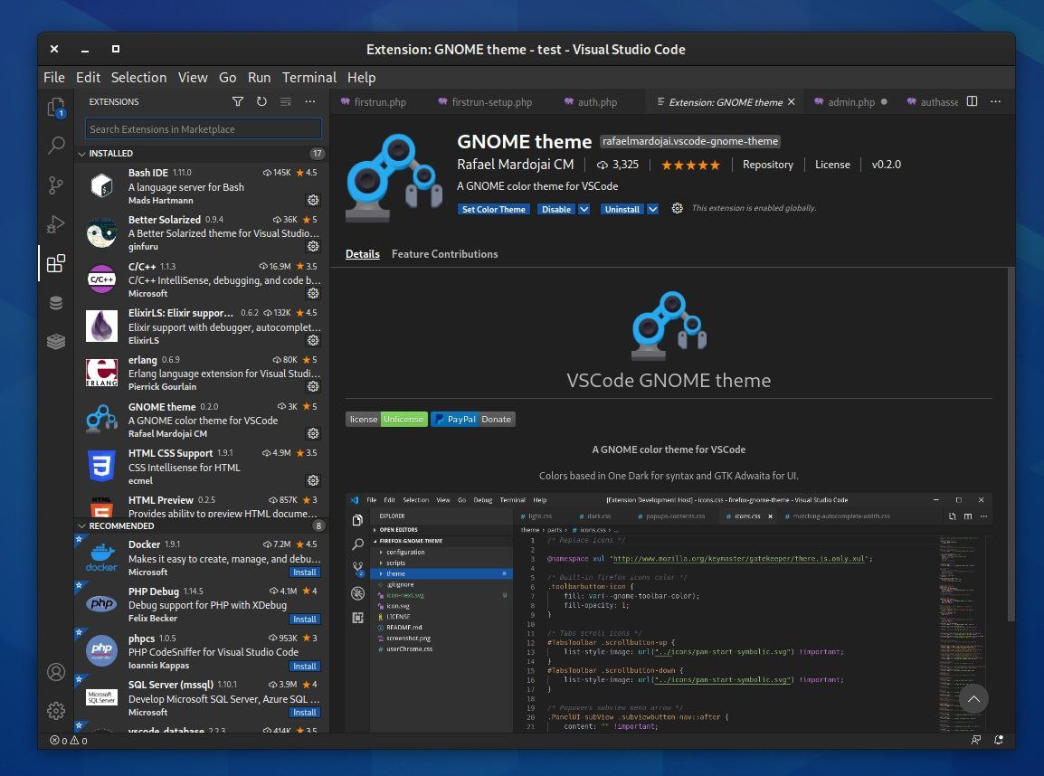Click the extension details vertical scrollbar
The height and width of the screenshot is (776, 1044).
[x=1011, y=444]
